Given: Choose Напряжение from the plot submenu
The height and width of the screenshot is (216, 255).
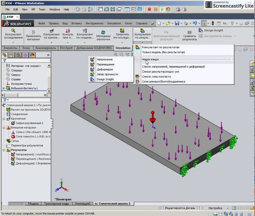Looking at the screenshot, I should pyautogui.click(x=105, y=59).
